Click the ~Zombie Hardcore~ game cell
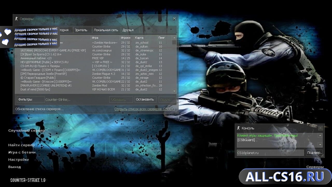Image resolution: width=332 pixels, height=187 pixels. point(105,43)
